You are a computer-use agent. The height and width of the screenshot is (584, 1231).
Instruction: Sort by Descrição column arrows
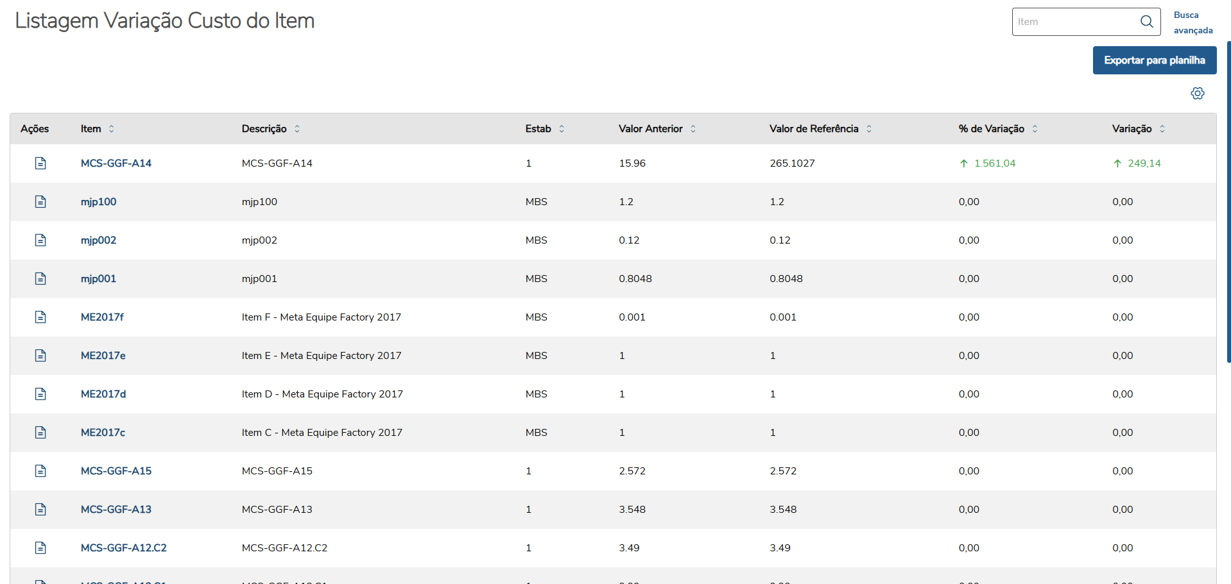point(297,129)
